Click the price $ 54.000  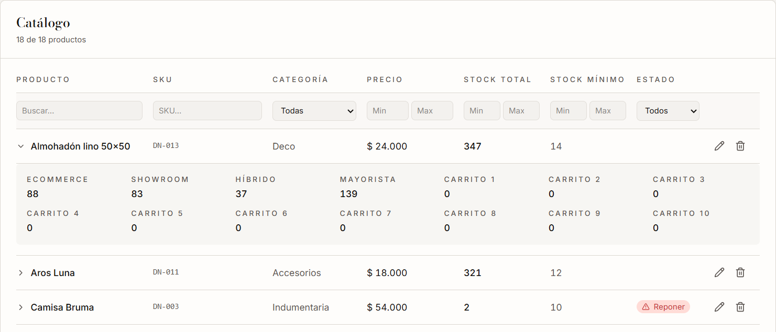(387, 307)
